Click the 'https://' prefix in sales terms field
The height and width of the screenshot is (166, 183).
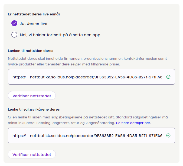(19, 135)
